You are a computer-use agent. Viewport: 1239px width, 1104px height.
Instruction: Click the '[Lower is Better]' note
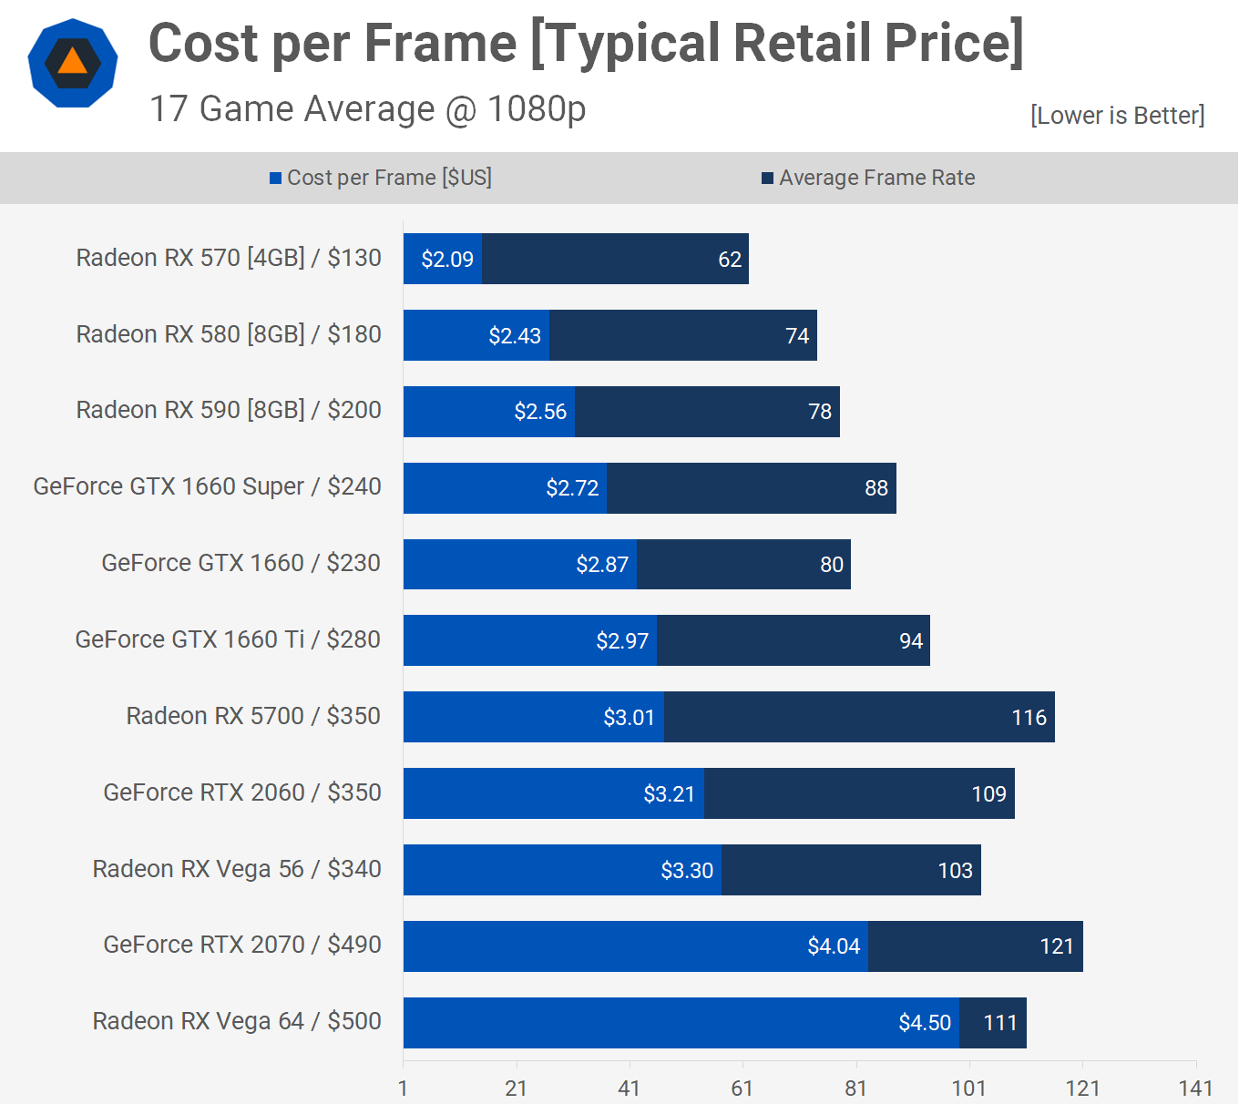tap(1117, 116)
